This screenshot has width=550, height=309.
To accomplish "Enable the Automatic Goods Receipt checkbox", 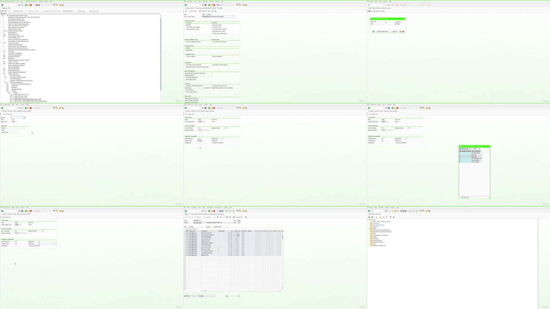I will [x=212, y=42].
